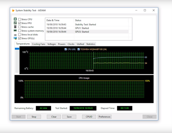Click the CPU Usage graph title

click(x=84, y=78)
